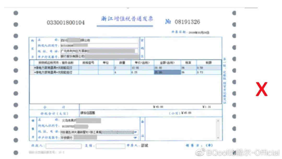Image resolution: width=282 pixels, height=159 pixels.
Task: Click the buyer bank account input field
Action: click(99, 57)
